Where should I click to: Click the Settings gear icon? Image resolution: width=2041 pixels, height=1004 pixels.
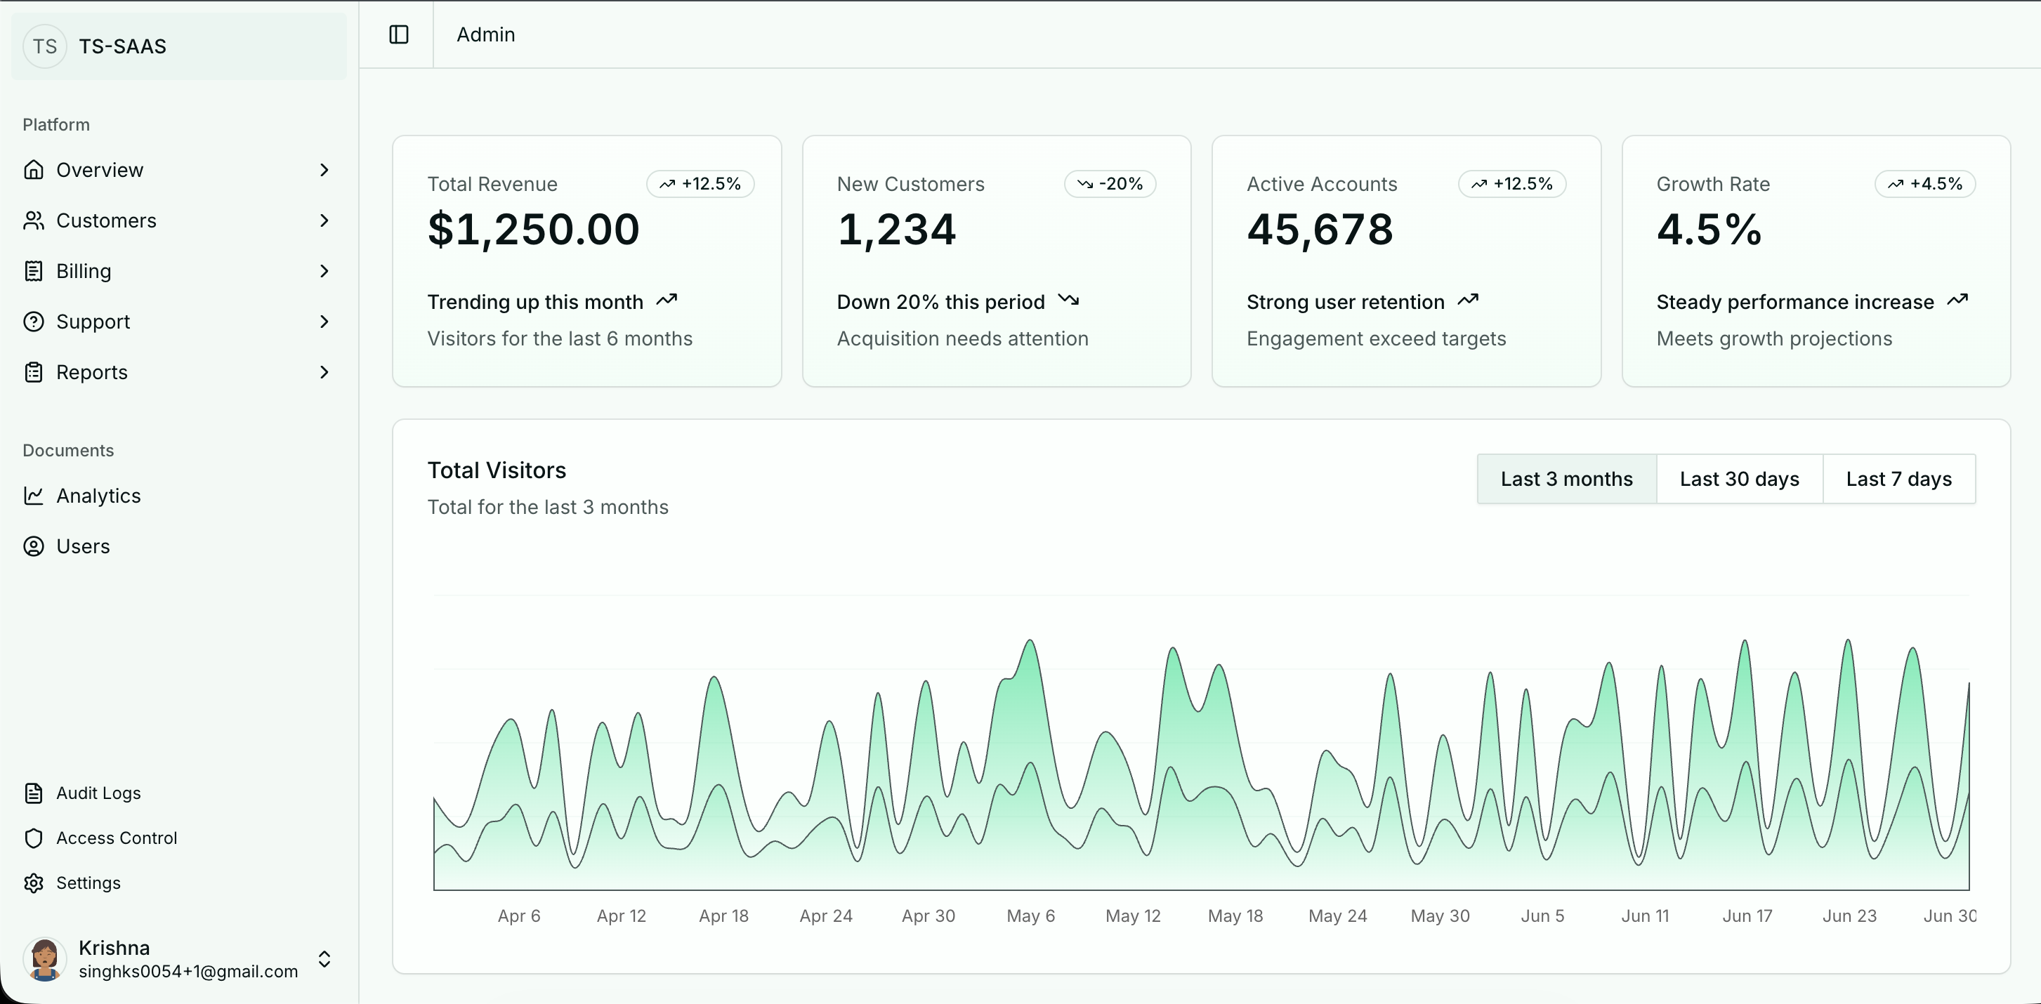coord(33,883)
